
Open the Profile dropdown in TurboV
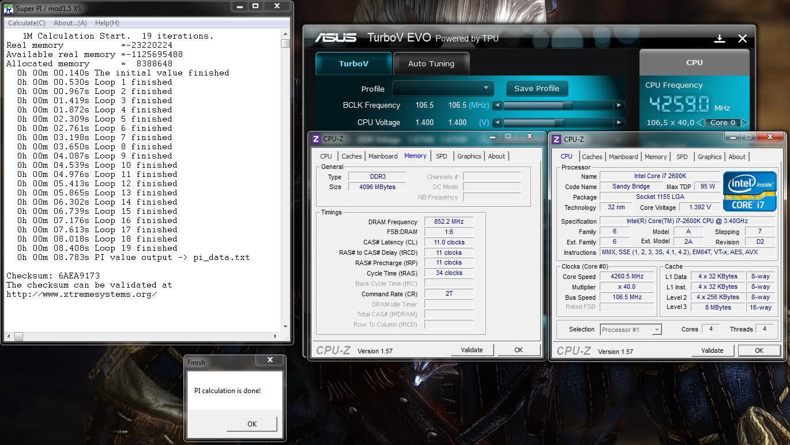443,89
